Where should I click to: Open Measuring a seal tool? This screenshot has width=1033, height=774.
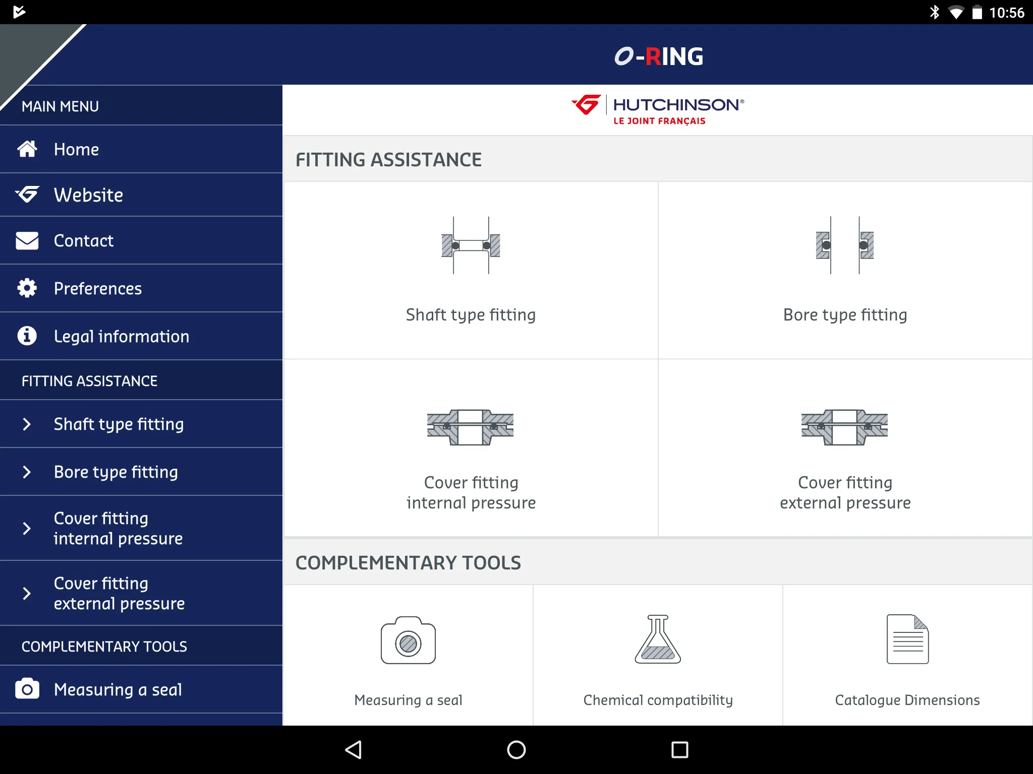pyautogui.click(x=409, y=651)
